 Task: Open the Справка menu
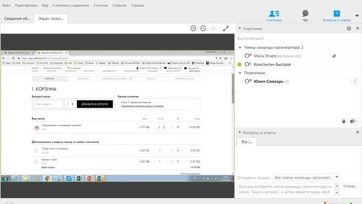pyautogui.click(x=137, y=5)
